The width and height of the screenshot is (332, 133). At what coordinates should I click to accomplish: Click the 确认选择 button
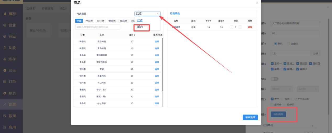[250, 117]
